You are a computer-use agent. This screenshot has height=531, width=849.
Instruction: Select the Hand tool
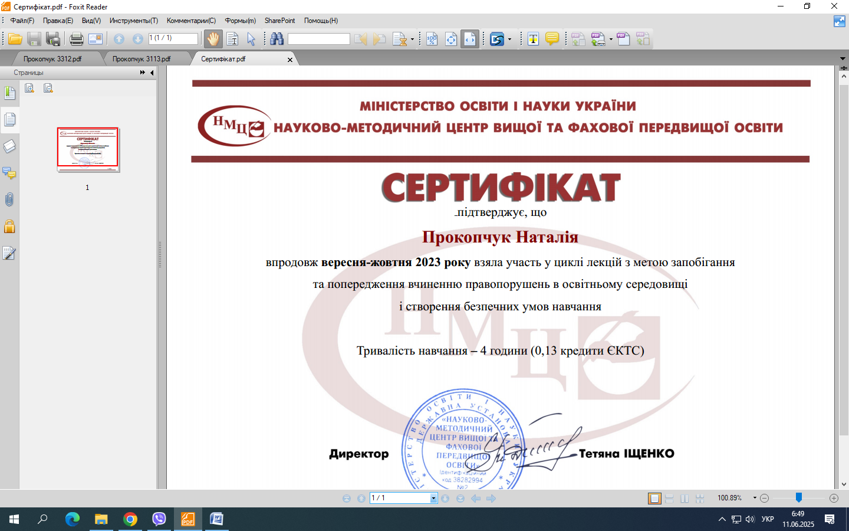coord(213,40)
